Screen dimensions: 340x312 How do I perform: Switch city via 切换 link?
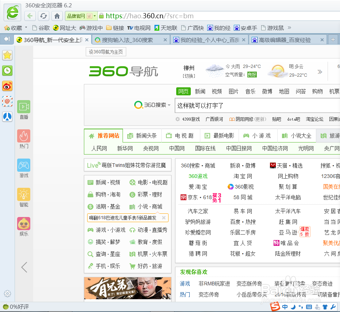189,76
